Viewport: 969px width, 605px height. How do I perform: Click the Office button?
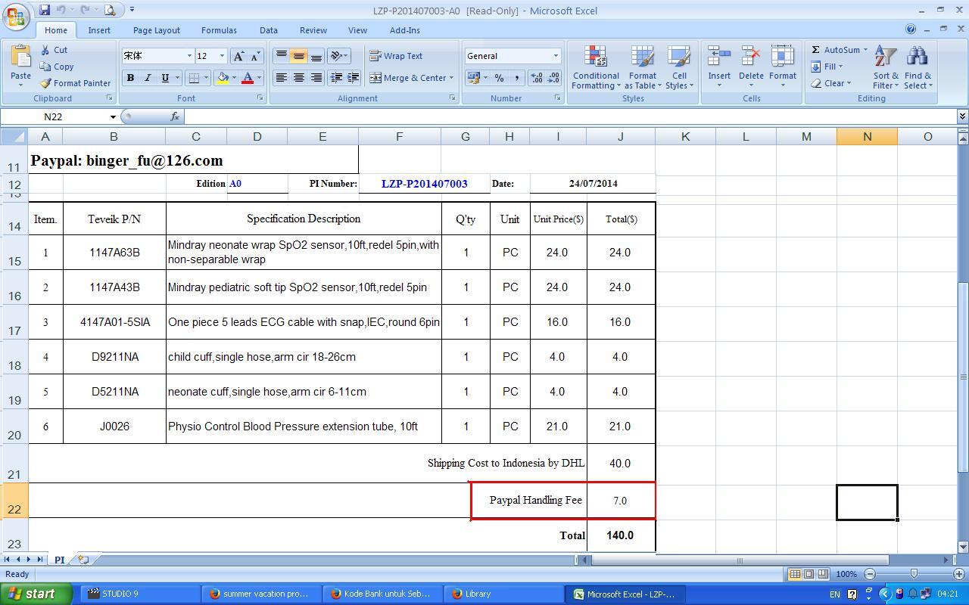tap(15, 15)
